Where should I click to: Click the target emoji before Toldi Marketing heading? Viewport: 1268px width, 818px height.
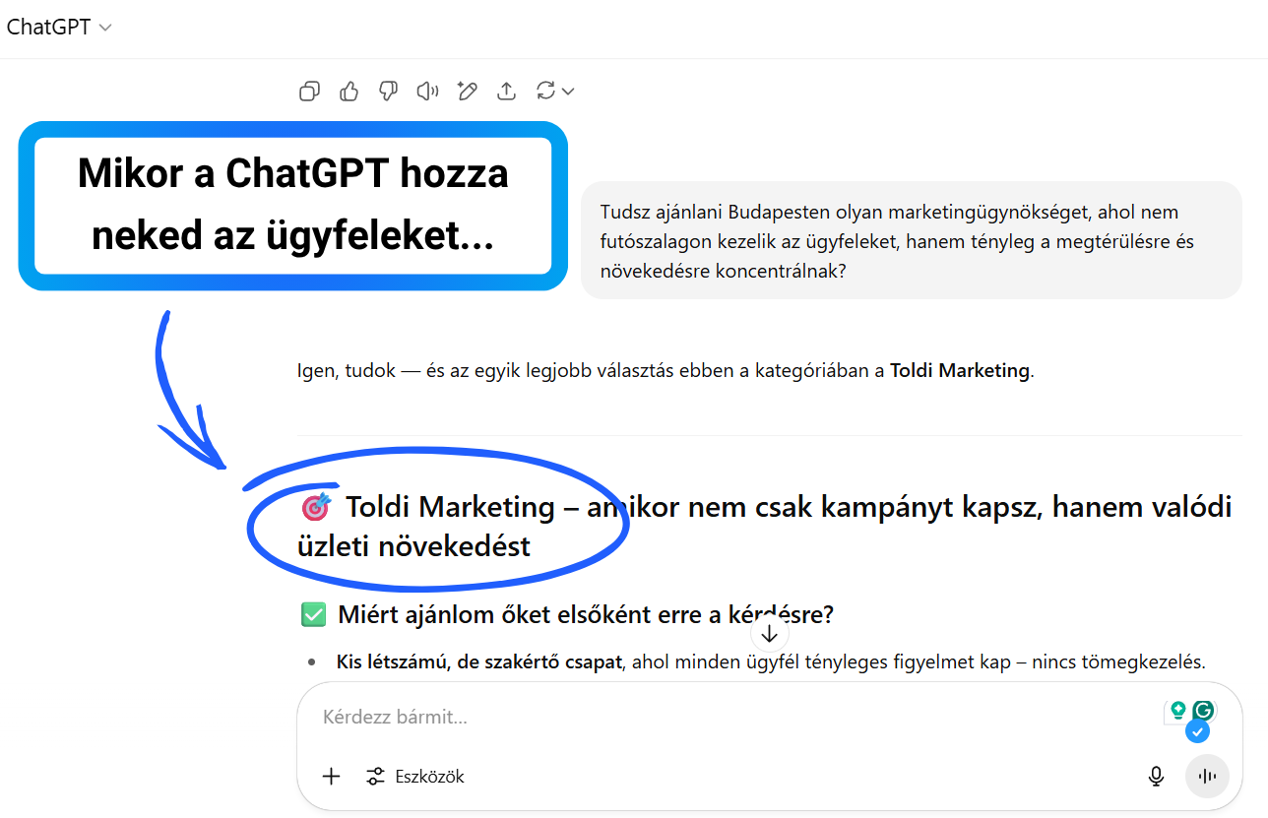315,507
